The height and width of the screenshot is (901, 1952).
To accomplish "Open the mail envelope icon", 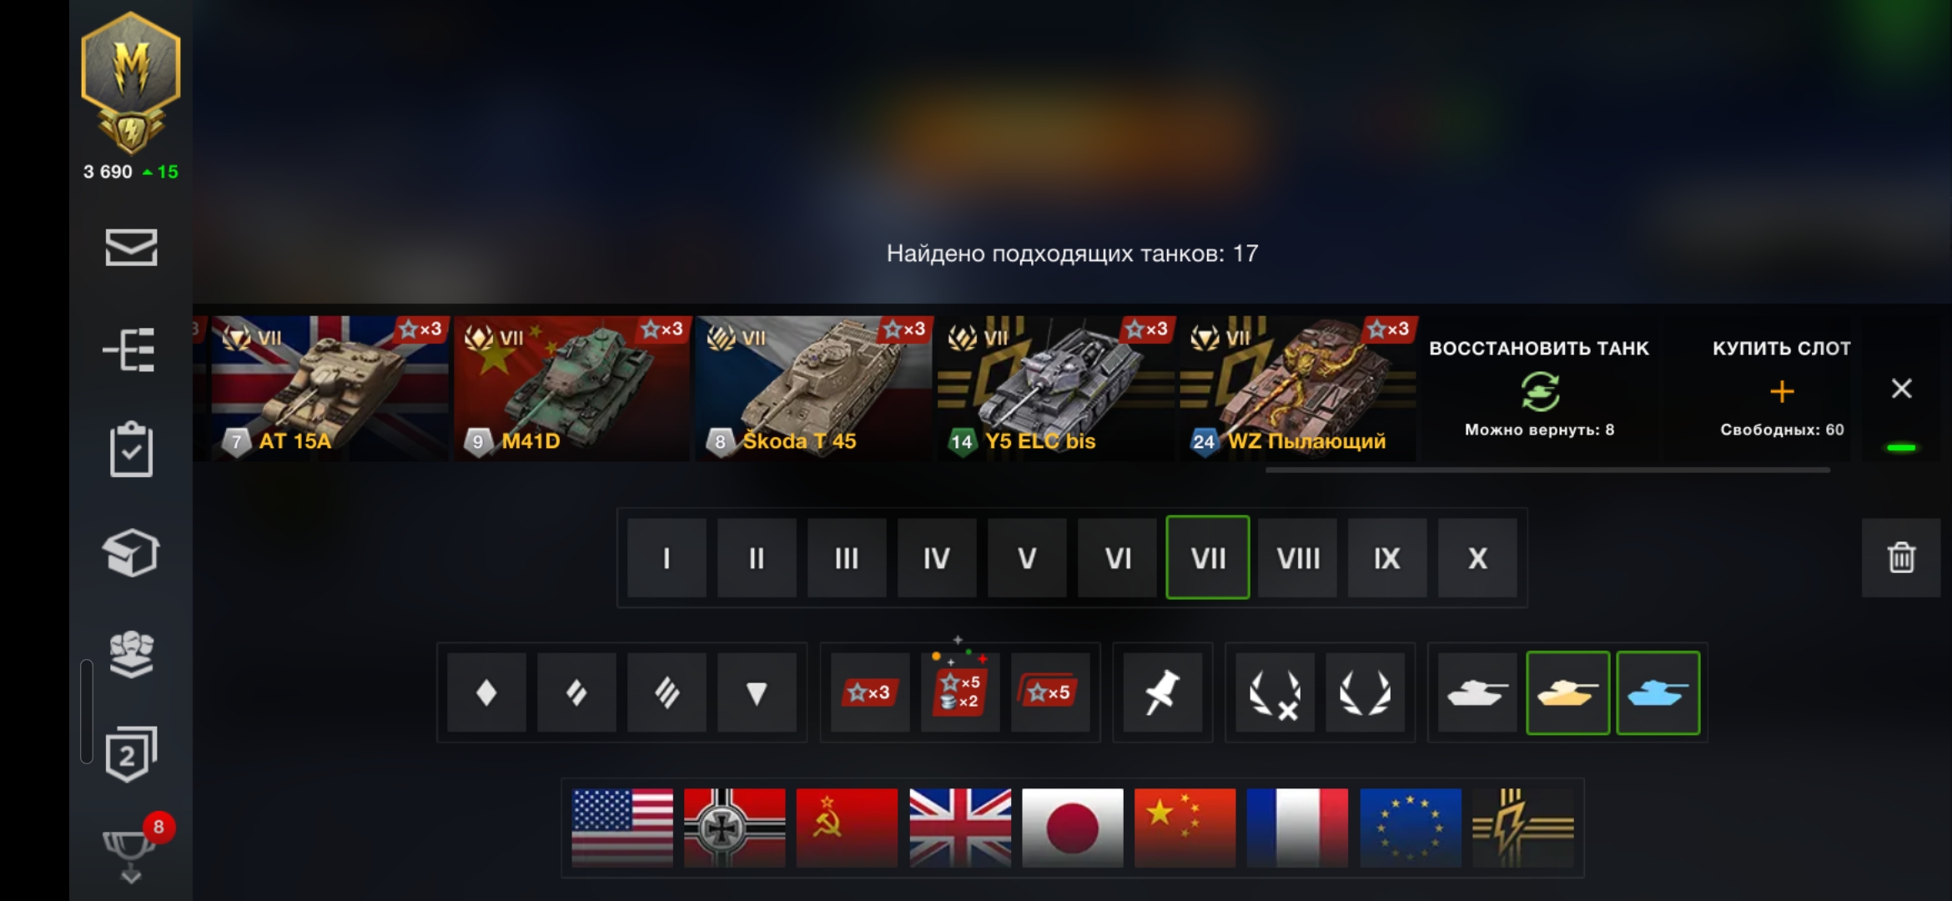I will pos(131,248).
